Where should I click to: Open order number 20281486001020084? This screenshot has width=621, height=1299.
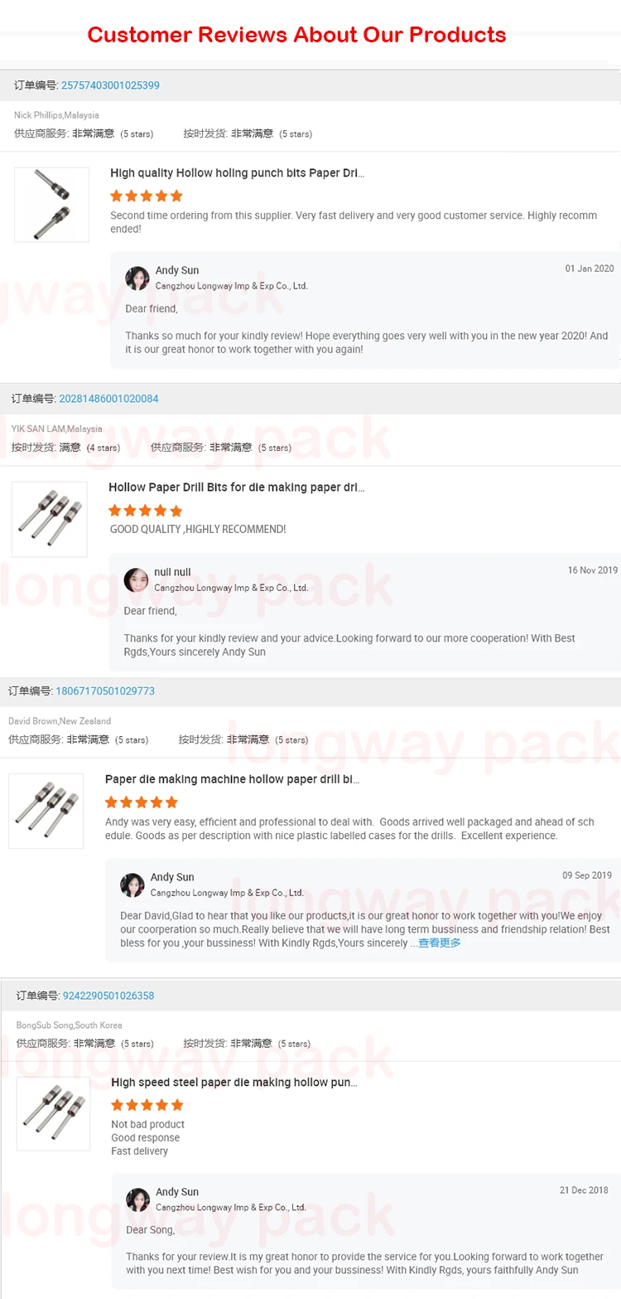click(108, 399)
